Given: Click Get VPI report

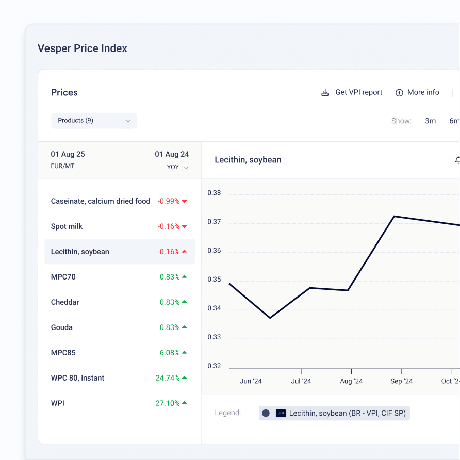Looking at the screenshot, I should pos(352,92).
